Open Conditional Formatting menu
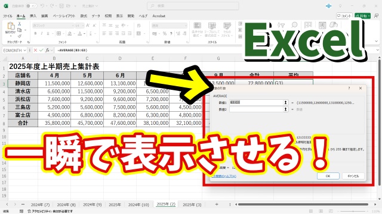The width and height of the screenshot is (382, 214). tap(198, 30)
